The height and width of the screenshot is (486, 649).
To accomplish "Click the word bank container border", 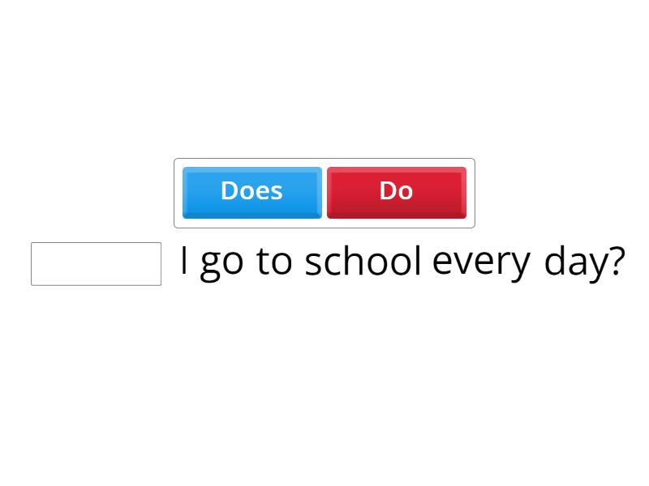I will point(324,160).
